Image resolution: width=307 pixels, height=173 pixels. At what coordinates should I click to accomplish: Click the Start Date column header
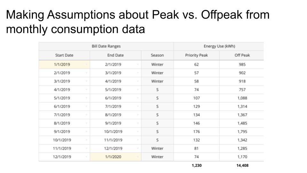click(64, 55)
